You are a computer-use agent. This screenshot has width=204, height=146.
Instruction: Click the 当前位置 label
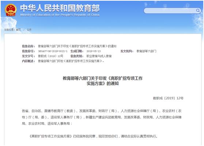(x=10, y=29)
